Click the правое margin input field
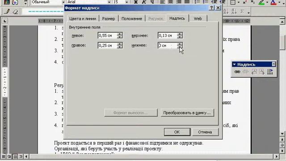Viewport: 286px width, 161px height. click(x=107, y=45)
